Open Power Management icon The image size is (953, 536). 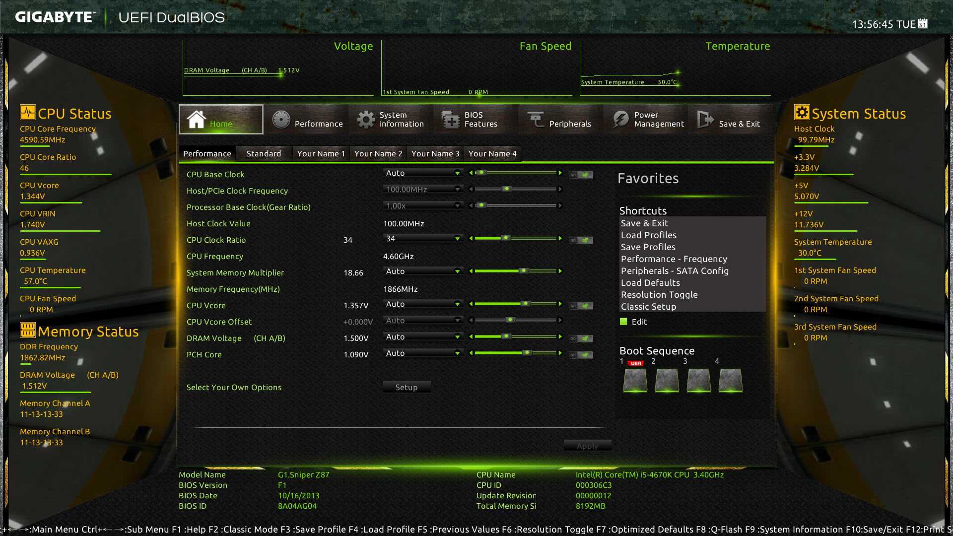click(x=620, y=119)
